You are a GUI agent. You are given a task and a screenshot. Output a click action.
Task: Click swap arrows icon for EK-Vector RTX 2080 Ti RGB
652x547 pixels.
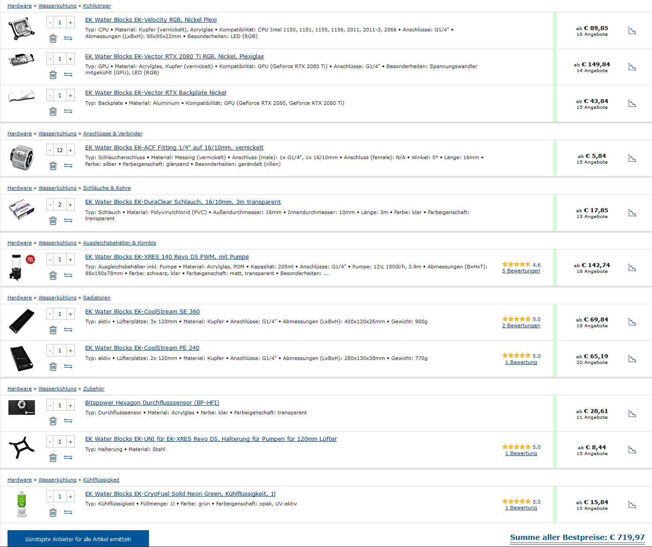[68, 75]
